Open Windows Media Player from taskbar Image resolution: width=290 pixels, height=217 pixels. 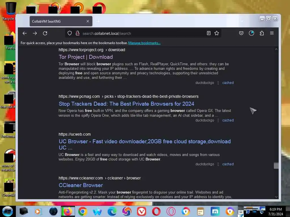[38, 211]
